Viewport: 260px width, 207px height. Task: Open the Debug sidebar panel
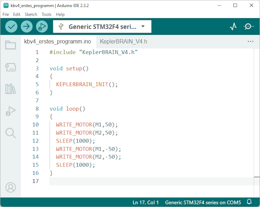[10, 111]
